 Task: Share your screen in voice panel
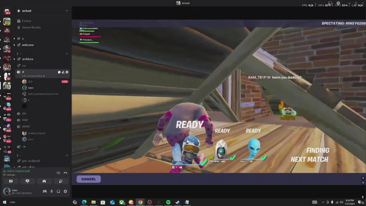tap(27, 181)
